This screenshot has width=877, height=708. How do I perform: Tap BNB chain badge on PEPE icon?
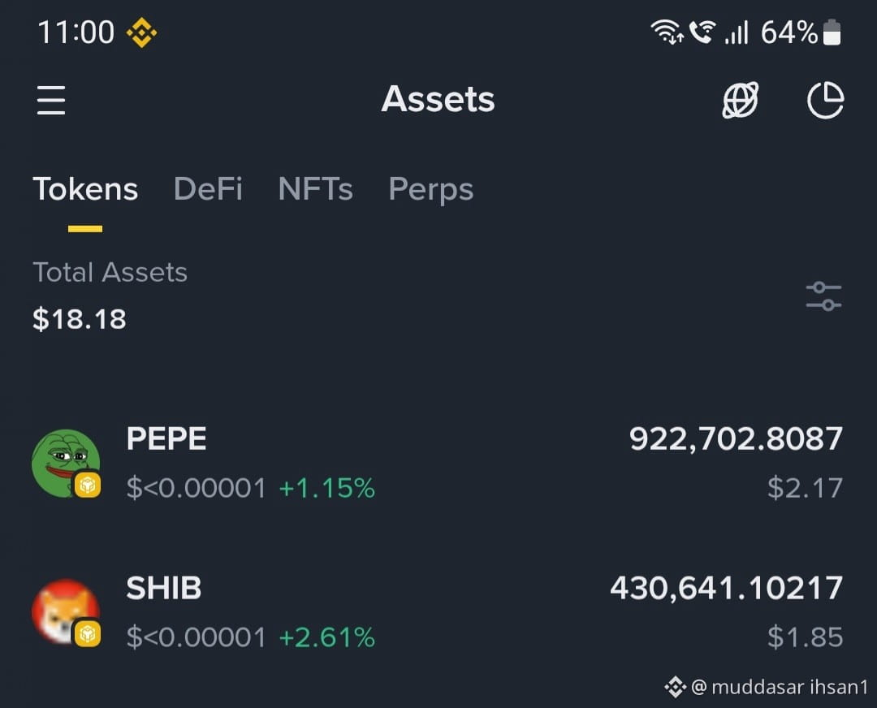point(88,484)
